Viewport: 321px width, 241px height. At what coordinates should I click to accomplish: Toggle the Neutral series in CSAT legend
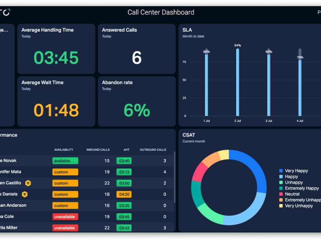click(293, 194)
